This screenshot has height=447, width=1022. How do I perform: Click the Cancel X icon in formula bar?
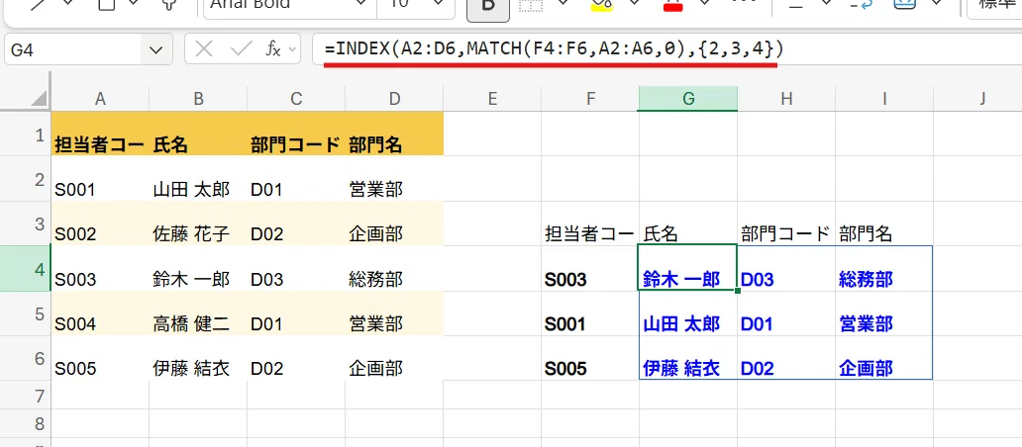click(x=204, y=49)
